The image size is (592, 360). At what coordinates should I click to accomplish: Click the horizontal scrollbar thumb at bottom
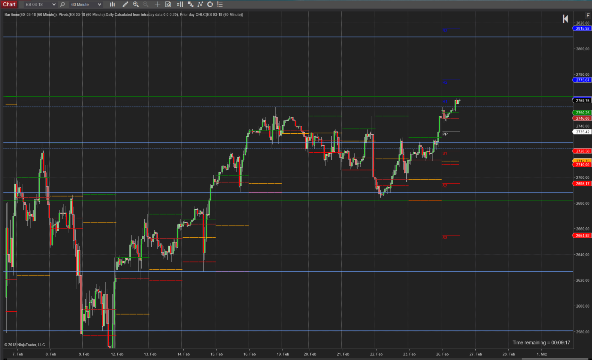(x=554, y=359)
